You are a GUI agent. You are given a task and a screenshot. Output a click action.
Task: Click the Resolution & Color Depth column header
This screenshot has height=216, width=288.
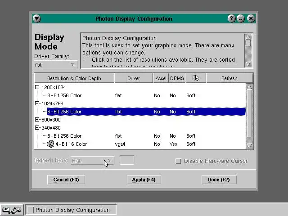pos(74,78)
